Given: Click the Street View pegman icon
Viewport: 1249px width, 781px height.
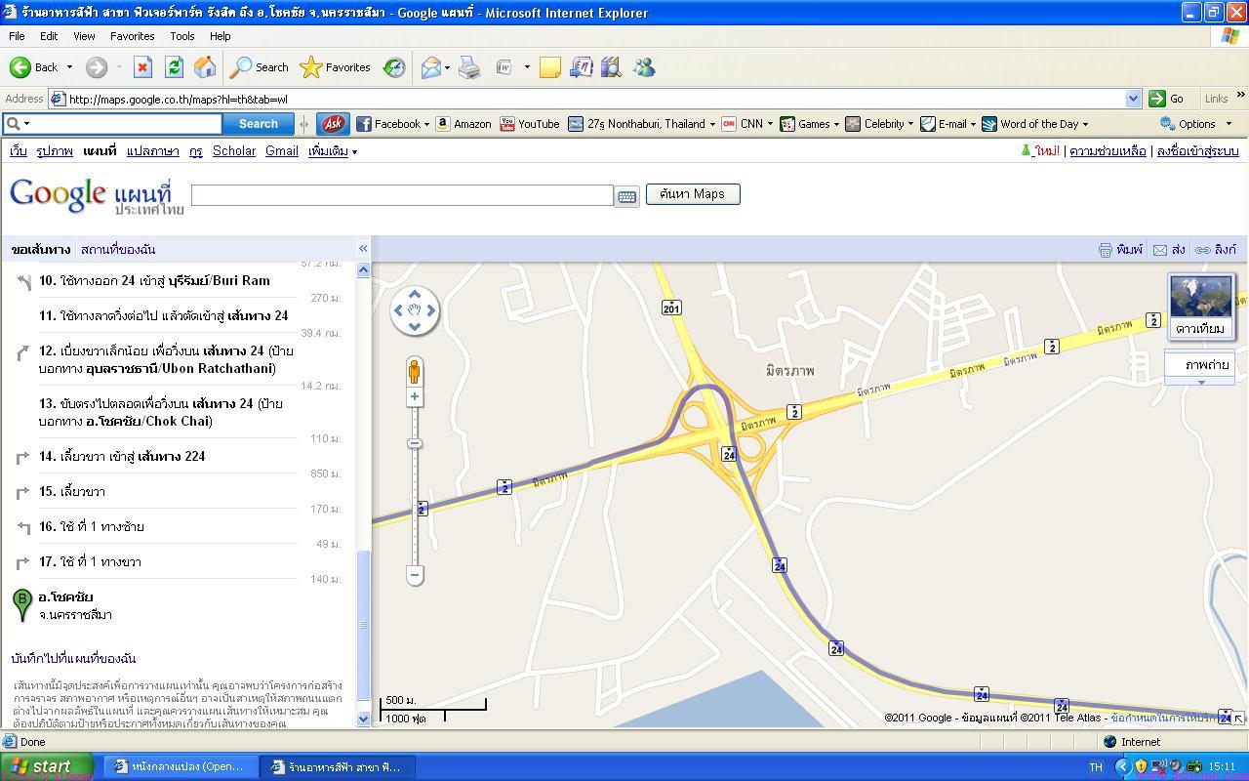Looking at the screenshot, I should [x=415, y=372].
